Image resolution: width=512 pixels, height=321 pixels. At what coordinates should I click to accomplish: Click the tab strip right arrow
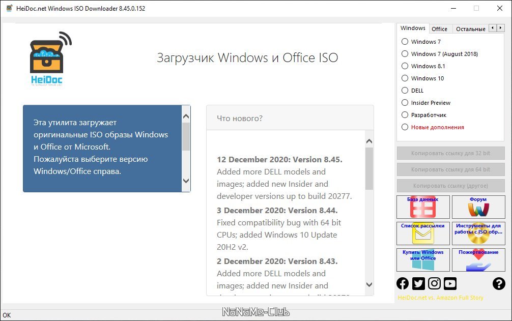pyautogui.click(x=501, y=28)
